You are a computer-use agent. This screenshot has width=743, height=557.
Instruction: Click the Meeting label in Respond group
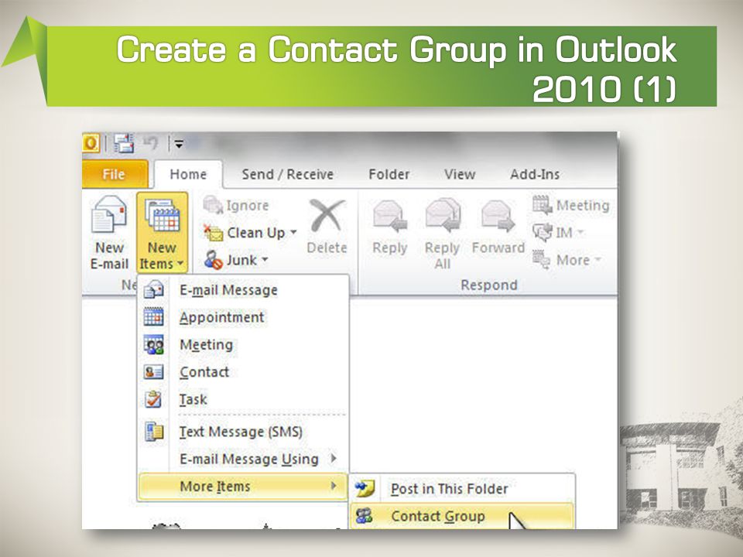coord(583,205)
